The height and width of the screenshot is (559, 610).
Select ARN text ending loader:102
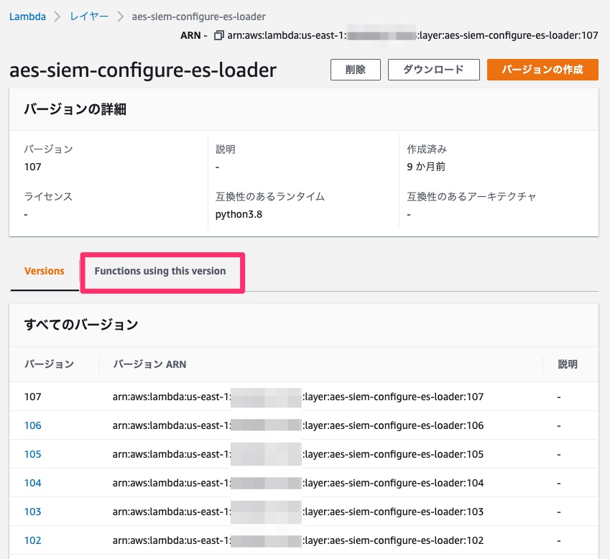(x=298, y=541)
